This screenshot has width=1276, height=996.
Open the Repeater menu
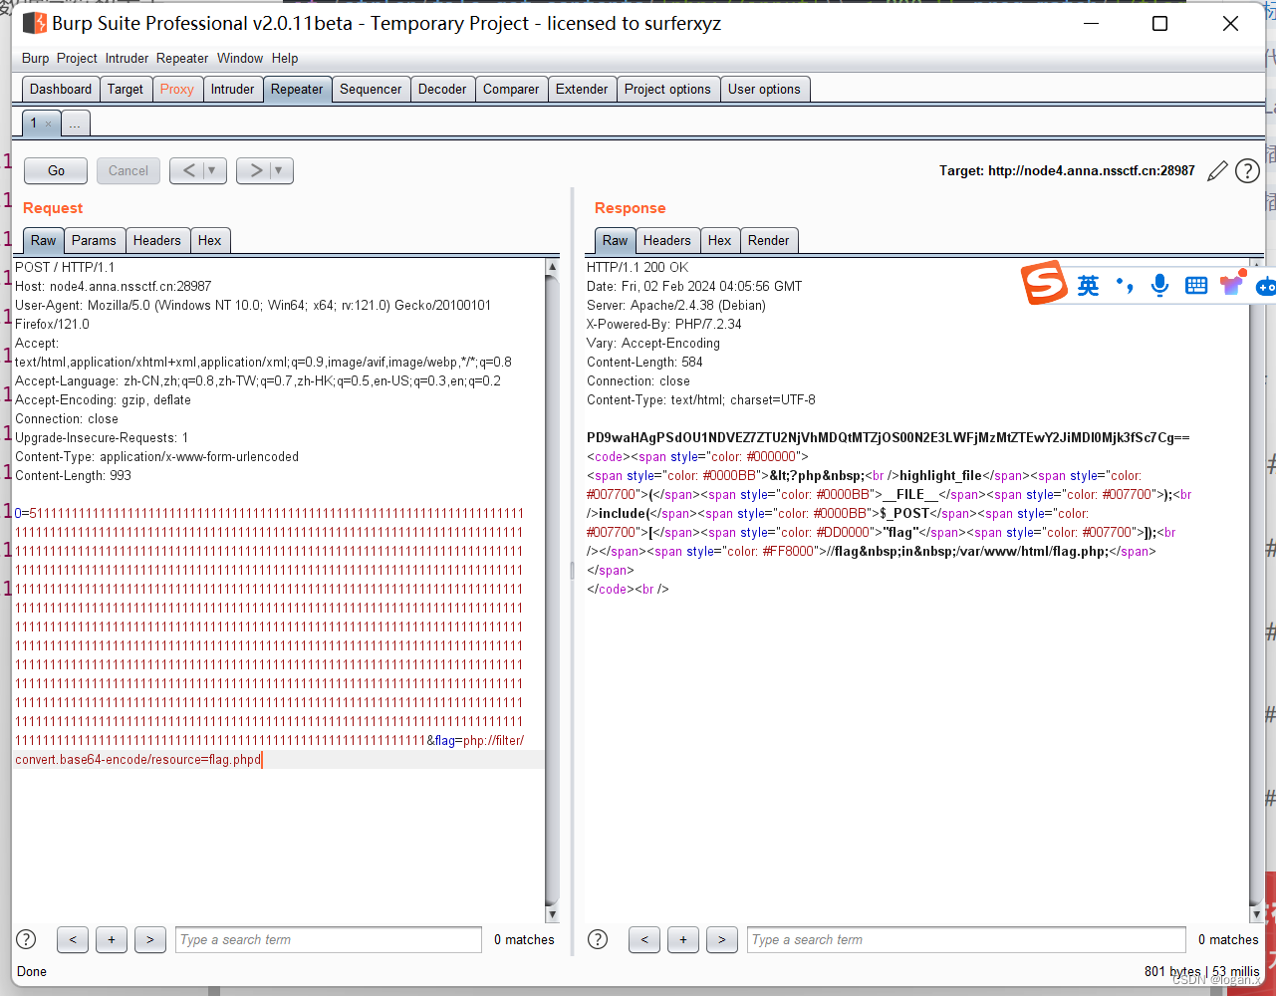click(x=183, y=58)
